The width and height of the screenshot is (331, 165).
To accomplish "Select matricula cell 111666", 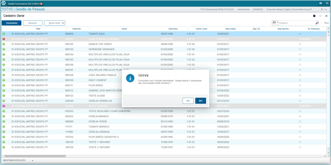I will 69,132.
